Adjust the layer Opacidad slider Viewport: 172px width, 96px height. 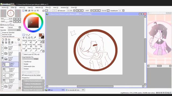[14, 30]
